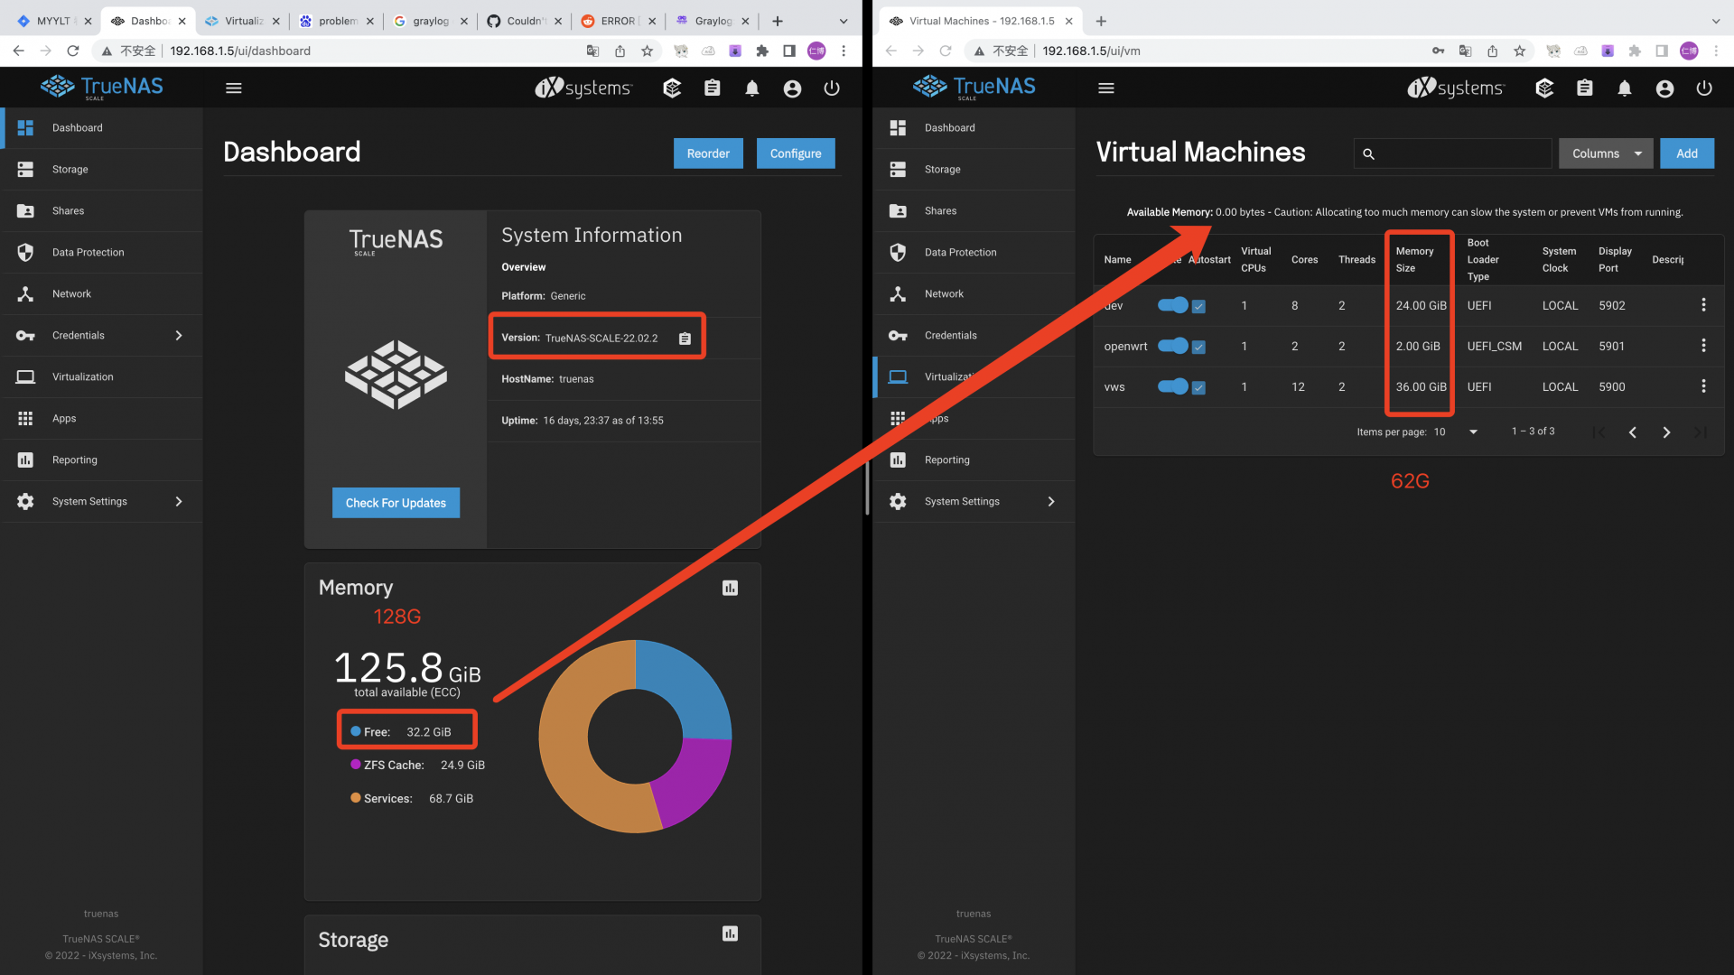Open account settings icon in right header
Screen dimensions: 1734x975
pyautogui.click(x=1664, y=88)
